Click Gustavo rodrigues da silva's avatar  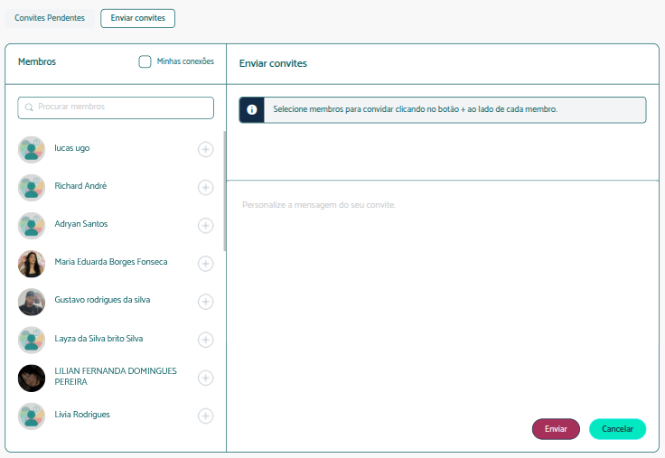click(32, 302)
